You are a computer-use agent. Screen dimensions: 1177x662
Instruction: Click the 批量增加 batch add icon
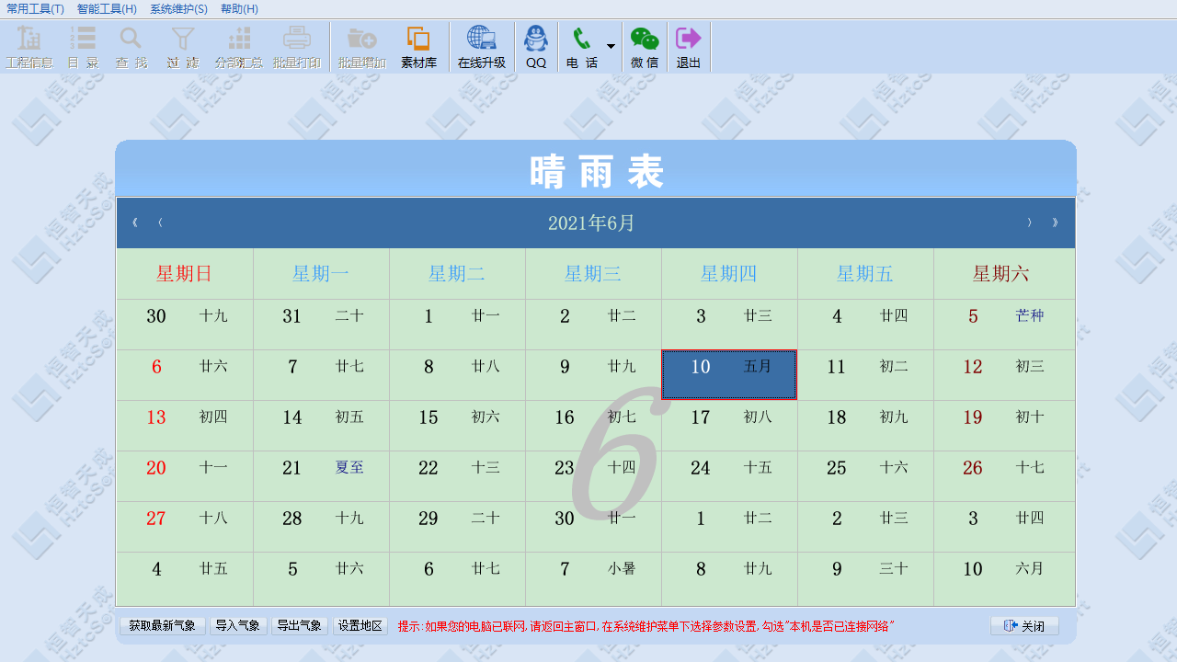pyautogui.click(x=361, y=46)
